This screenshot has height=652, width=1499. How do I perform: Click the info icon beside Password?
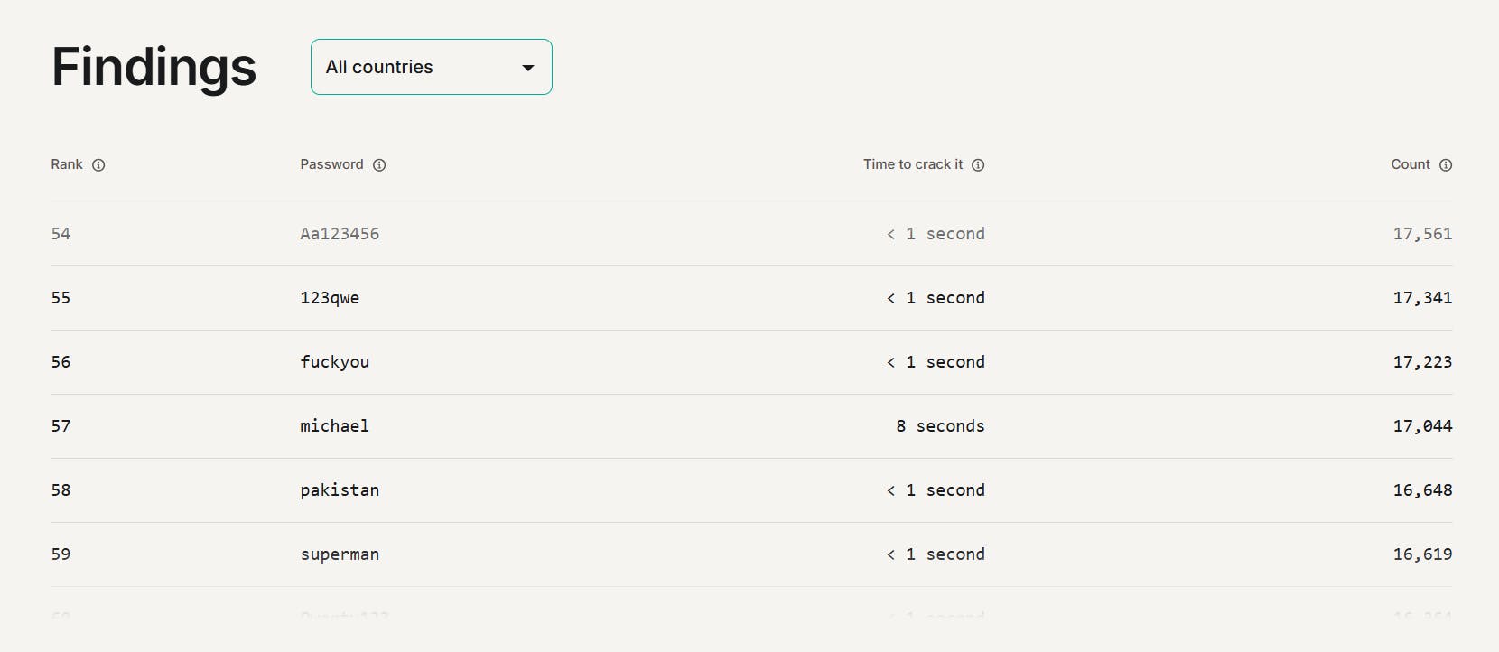379,165
